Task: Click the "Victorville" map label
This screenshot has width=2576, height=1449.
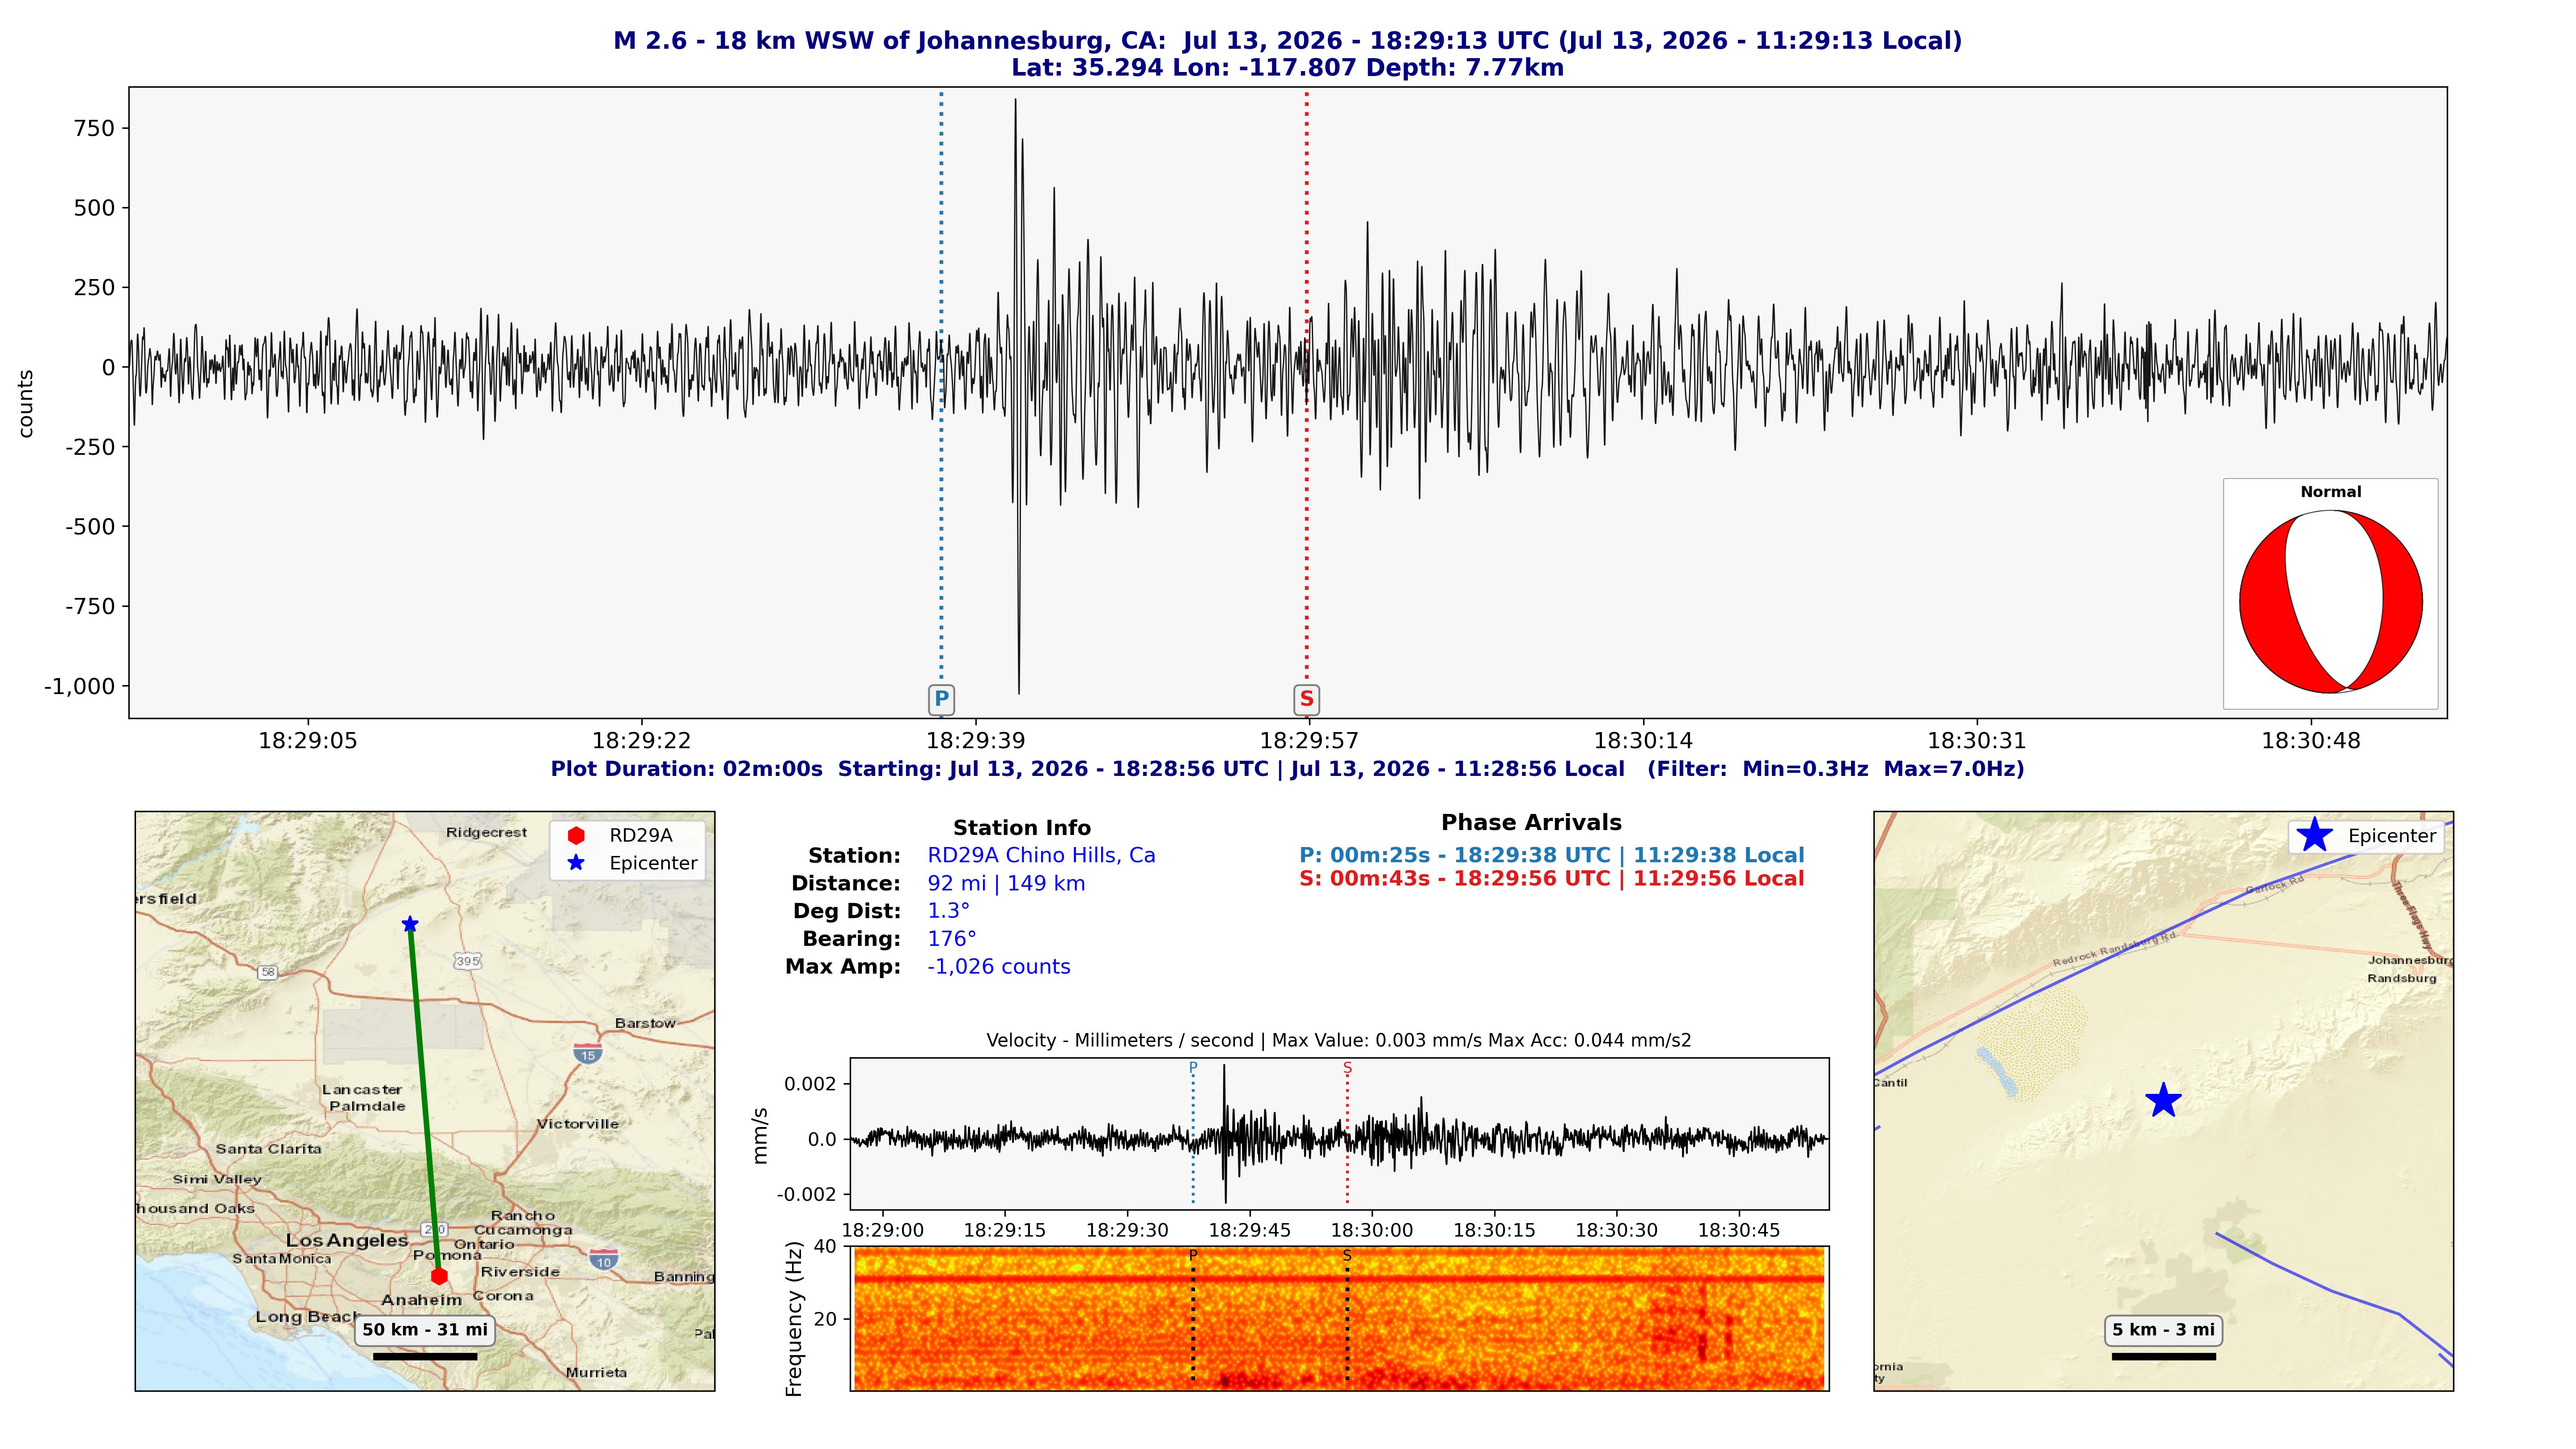Action: (x=577, y=1124)
